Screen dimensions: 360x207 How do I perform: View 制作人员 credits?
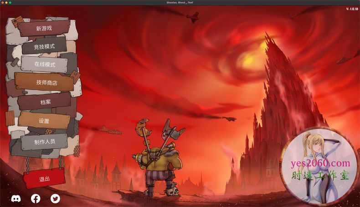click(45, 141)
